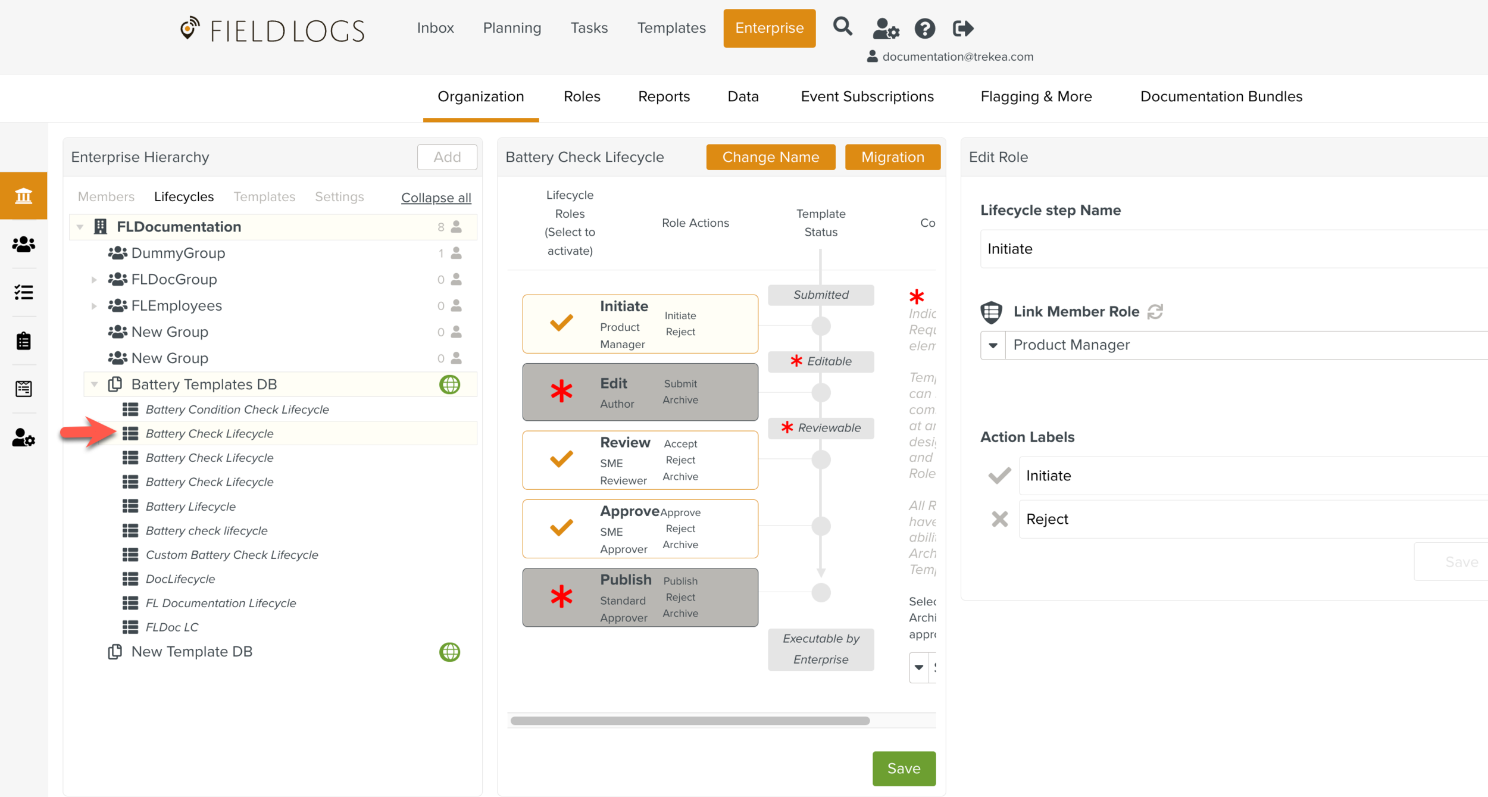Click refresh icon beside Link Member Role

[x=1155, y=311]
